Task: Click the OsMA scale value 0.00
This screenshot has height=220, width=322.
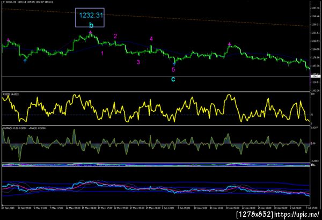Action: pyautogui.click(x=313, y=143)
